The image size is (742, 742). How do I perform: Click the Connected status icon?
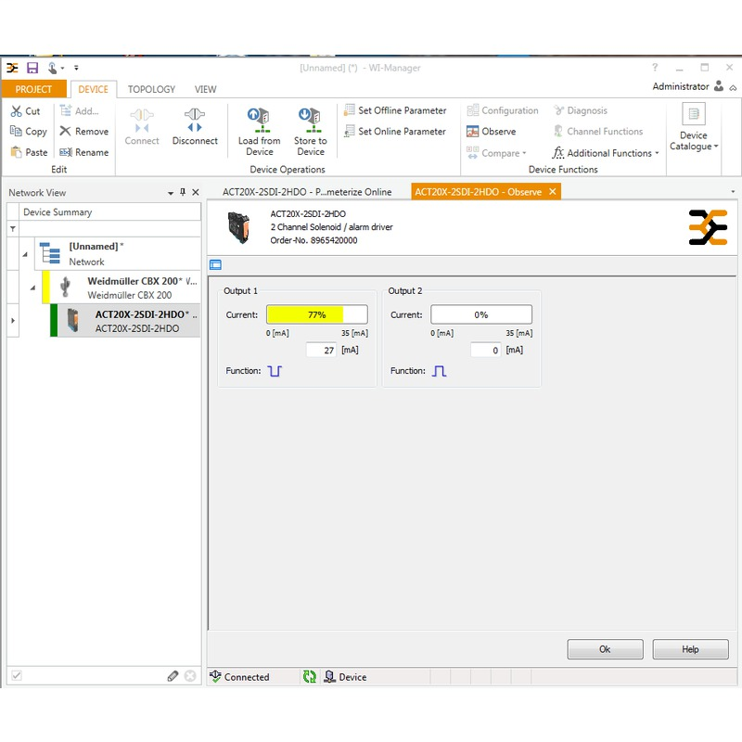[215, 677]
